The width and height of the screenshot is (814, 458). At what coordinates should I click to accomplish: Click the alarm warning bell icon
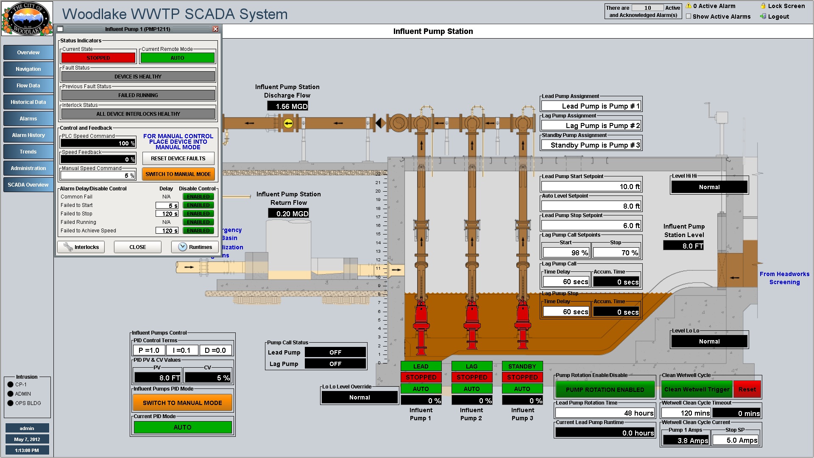pyautogui.click(x=689, y=6)
